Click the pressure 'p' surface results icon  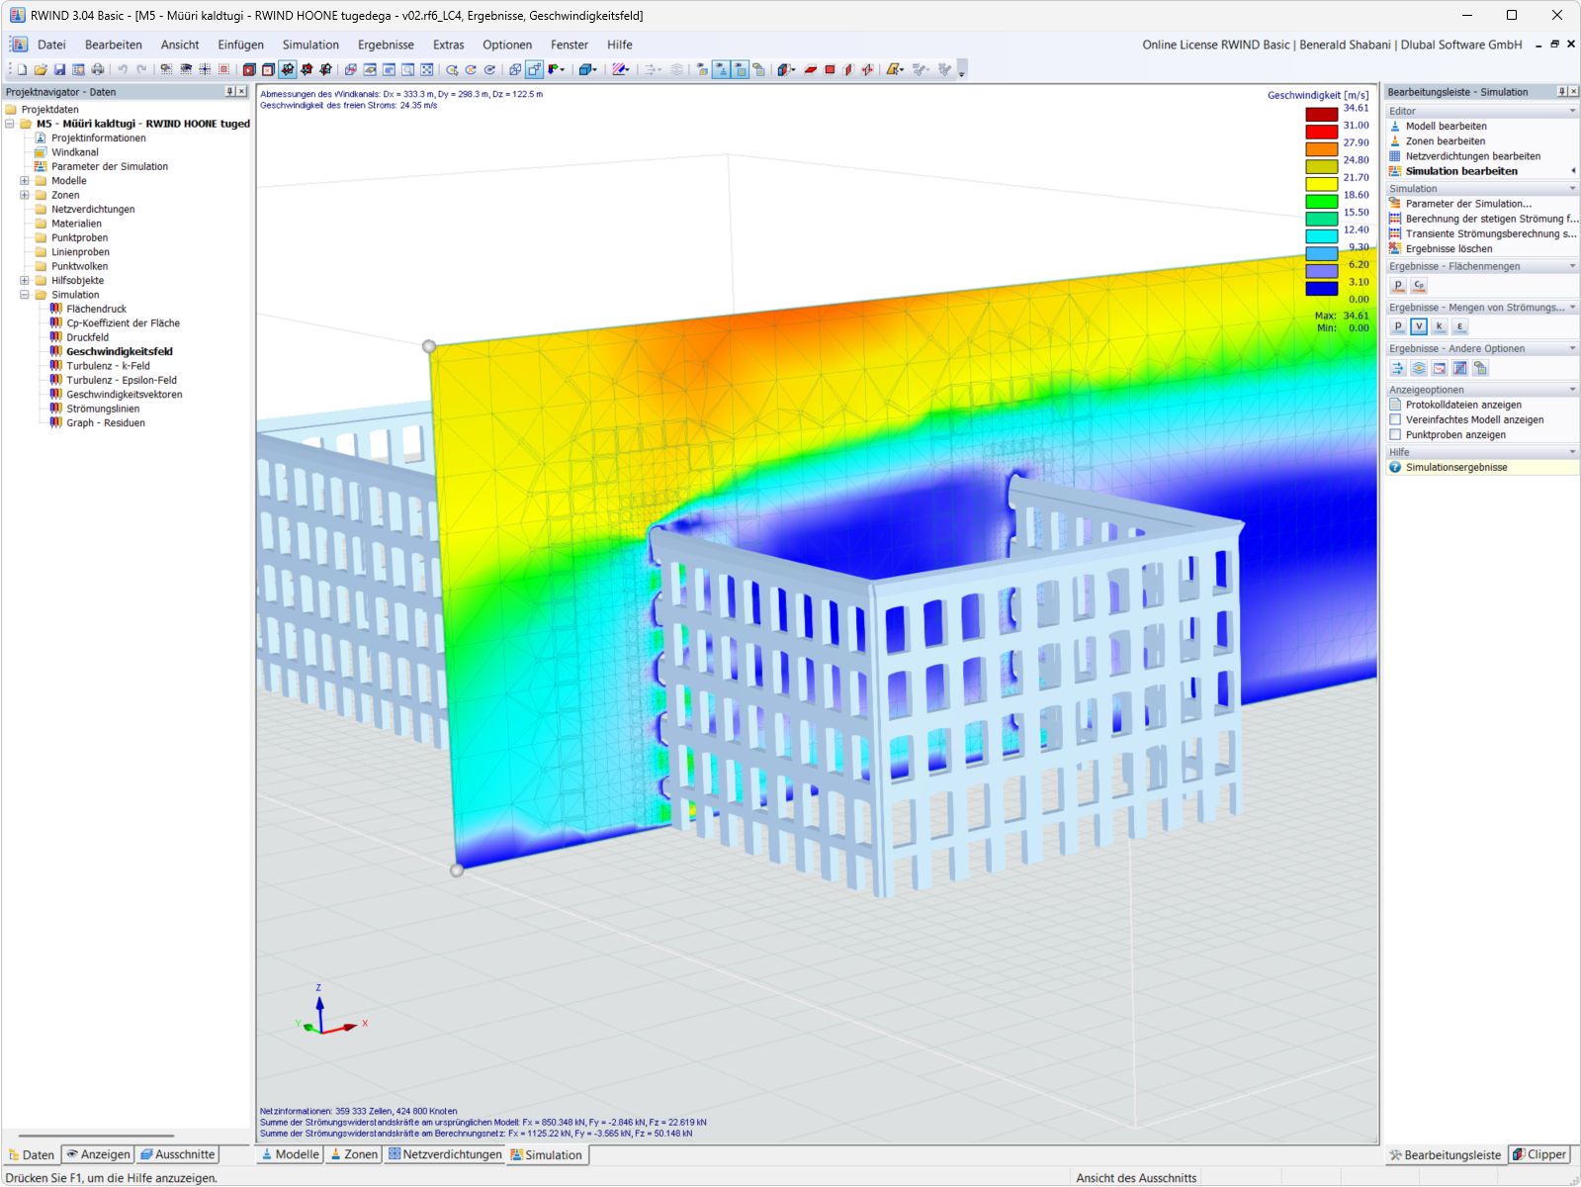point(1398,285)
